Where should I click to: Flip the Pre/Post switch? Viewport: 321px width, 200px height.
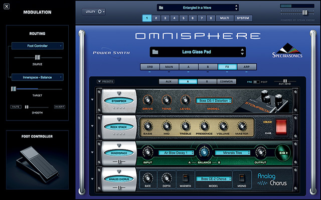click(257, 81)
